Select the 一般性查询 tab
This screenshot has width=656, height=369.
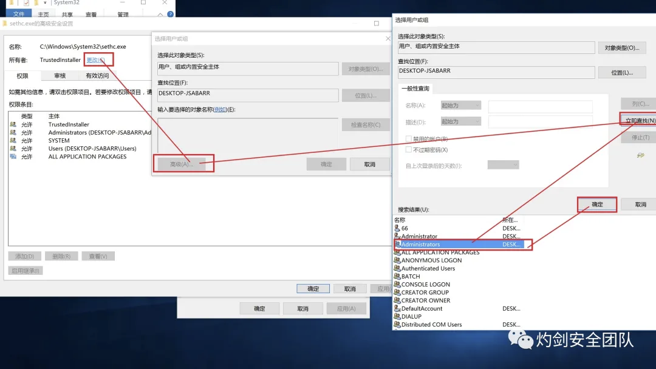[415, 89]
